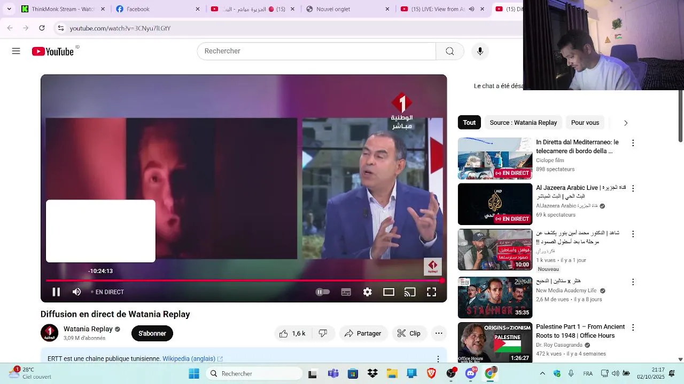Open Dropbox from the taskbar

(372, 373)
